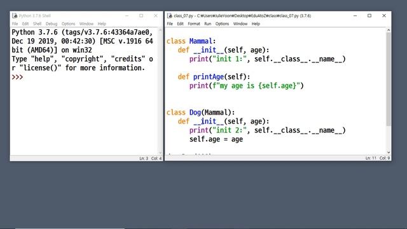This screenshot has width=407, height=229.
Task: Open Edit menu in class_07.py editor
Action: tap(180, 24)
